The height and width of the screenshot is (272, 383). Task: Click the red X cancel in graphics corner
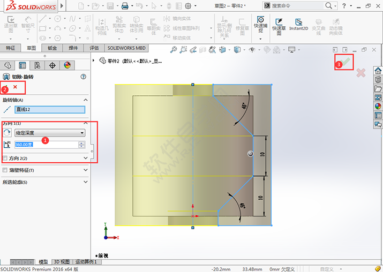tap(361, 73)
